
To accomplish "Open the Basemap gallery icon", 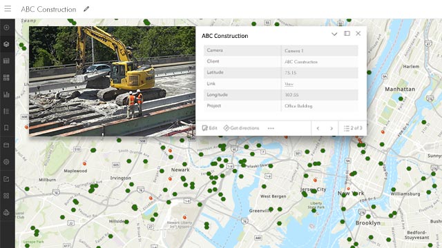I will click(x=6, y=78).
